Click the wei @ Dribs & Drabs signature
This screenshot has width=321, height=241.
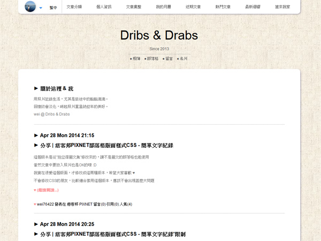(52, 114)
